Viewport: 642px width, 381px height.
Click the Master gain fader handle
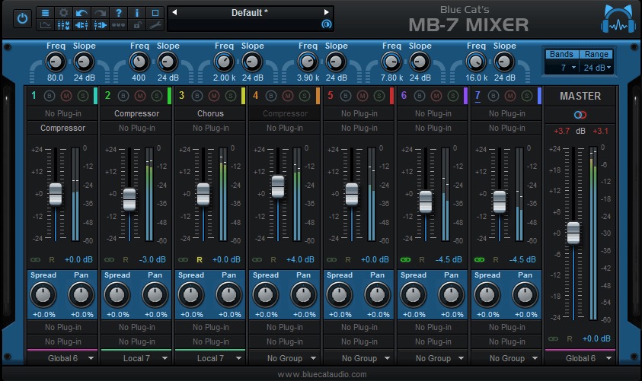pos(573,233)
